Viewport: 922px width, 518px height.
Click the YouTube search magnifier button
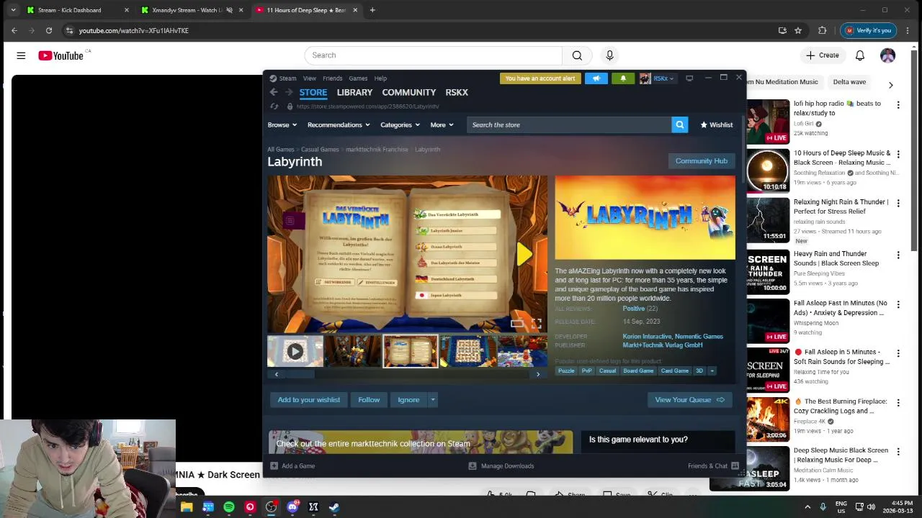tap(577, 55)
